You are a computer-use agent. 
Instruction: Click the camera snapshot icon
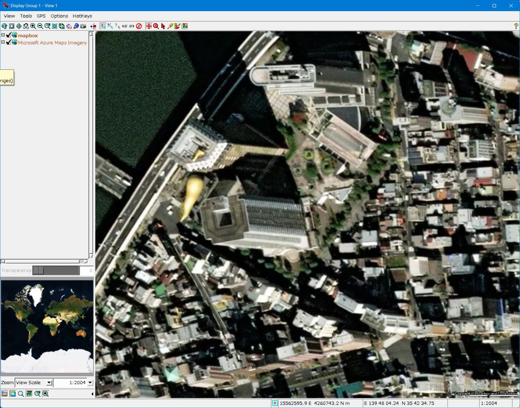point(83,26)
